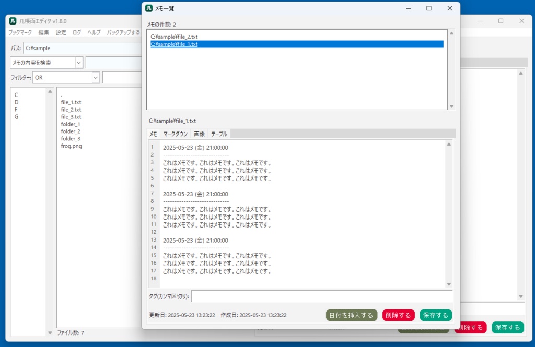Open the バックアップする menu item
The width and height of the screenshot is (535, 347).
point(123,32)
